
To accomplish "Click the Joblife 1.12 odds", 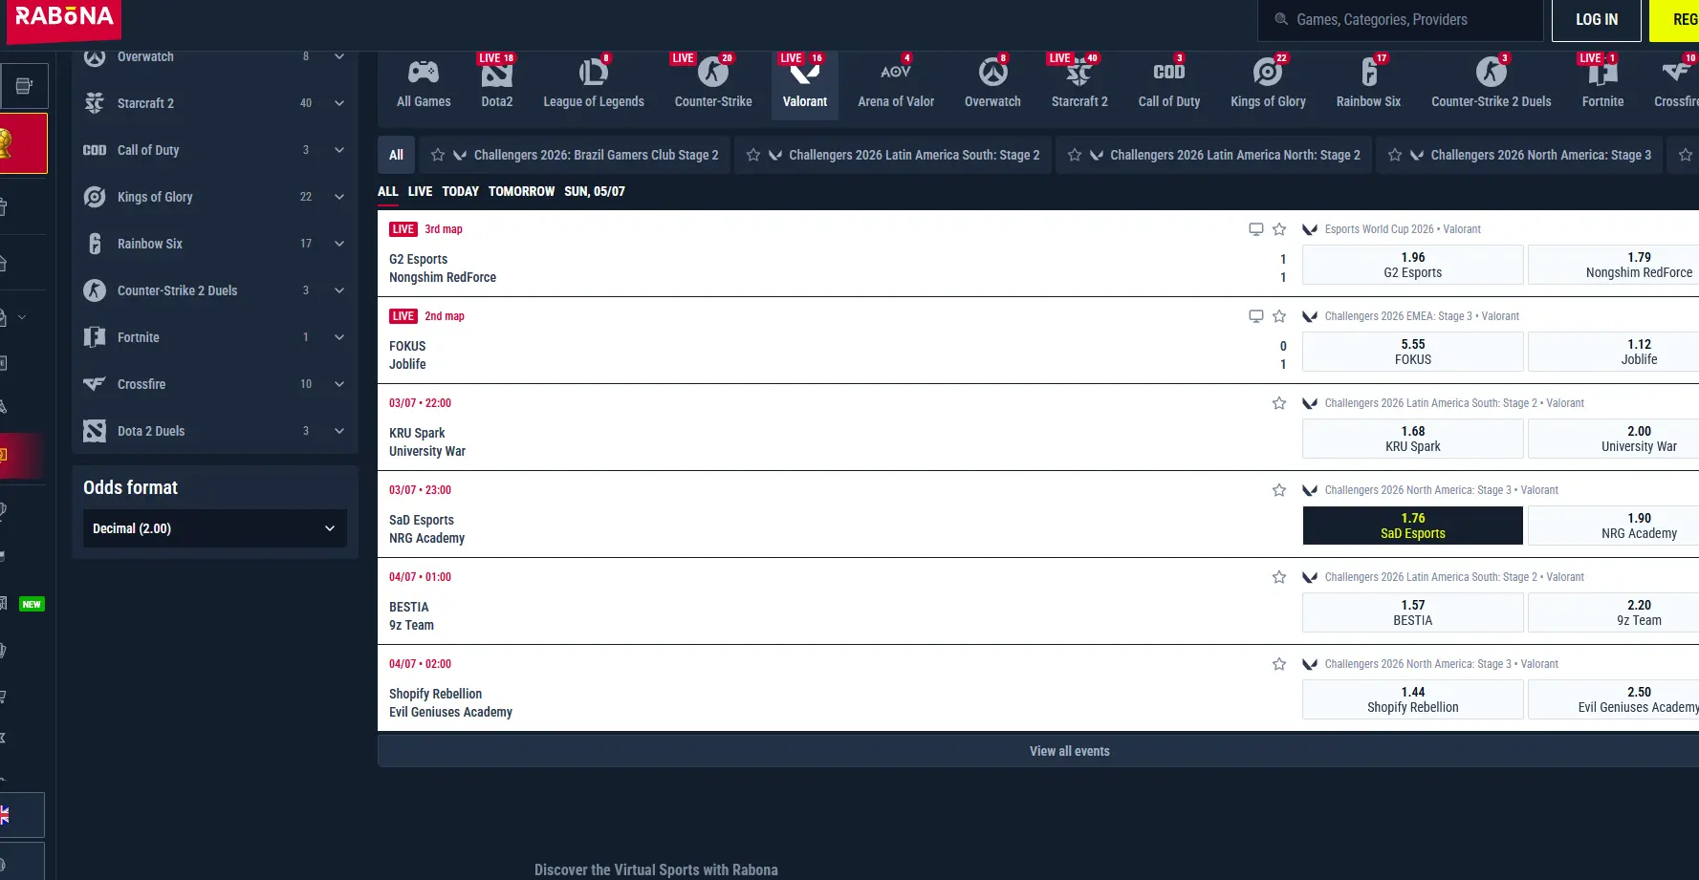I will [x=1614, y=352].
